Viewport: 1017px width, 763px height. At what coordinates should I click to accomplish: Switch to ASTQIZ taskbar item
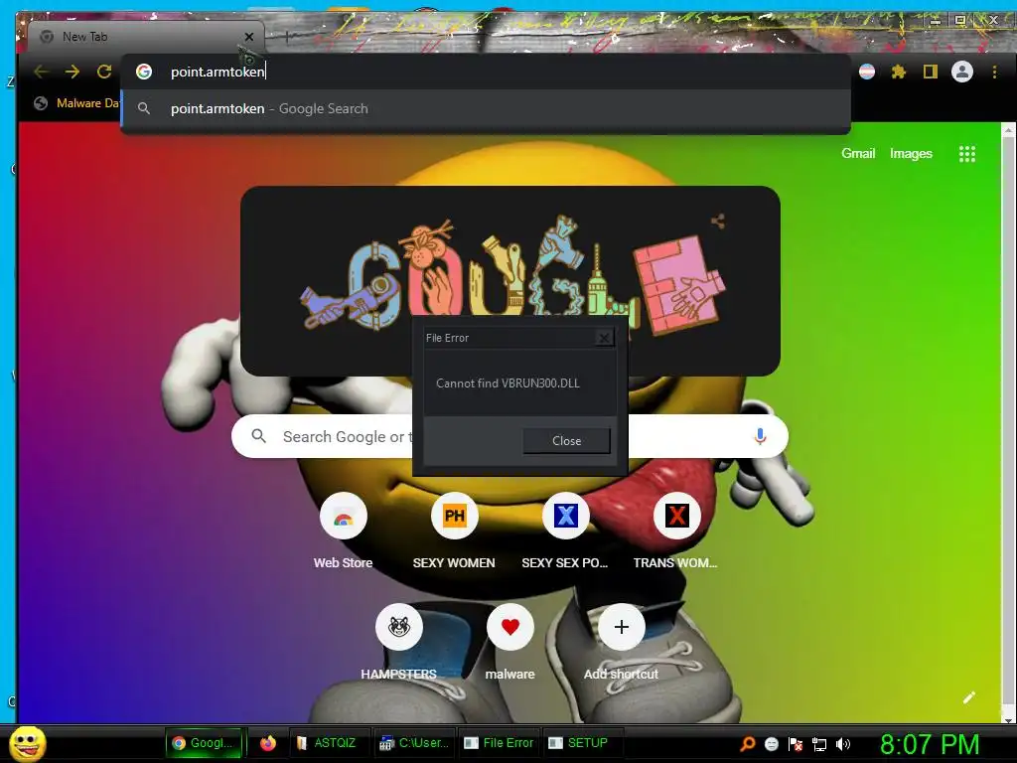click(328, 743)
